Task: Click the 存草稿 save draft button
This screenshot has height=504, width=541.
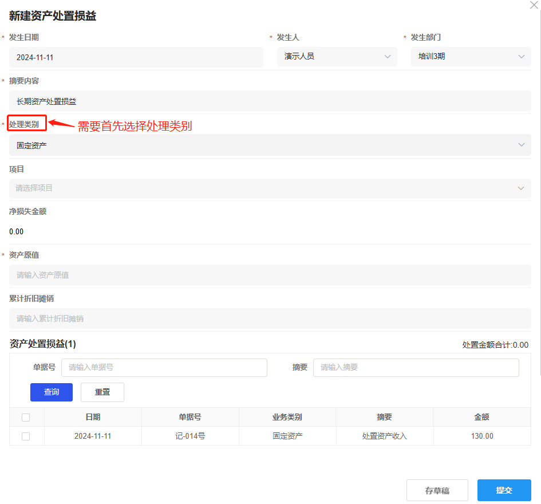Action: point(437,490)
